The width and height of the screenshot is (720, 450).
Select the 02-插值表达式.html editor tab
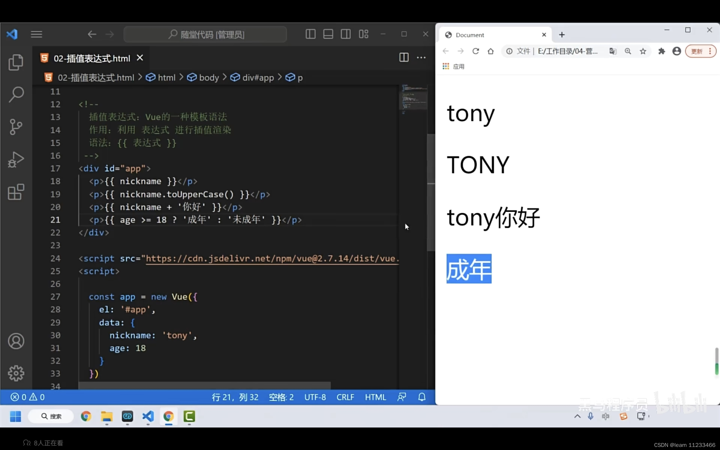point(92,58)
